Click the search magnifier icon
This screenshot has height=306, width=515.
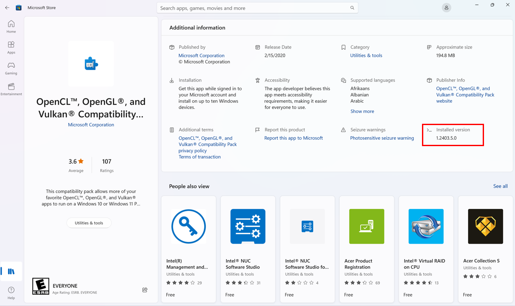click(x=352, y=8)
